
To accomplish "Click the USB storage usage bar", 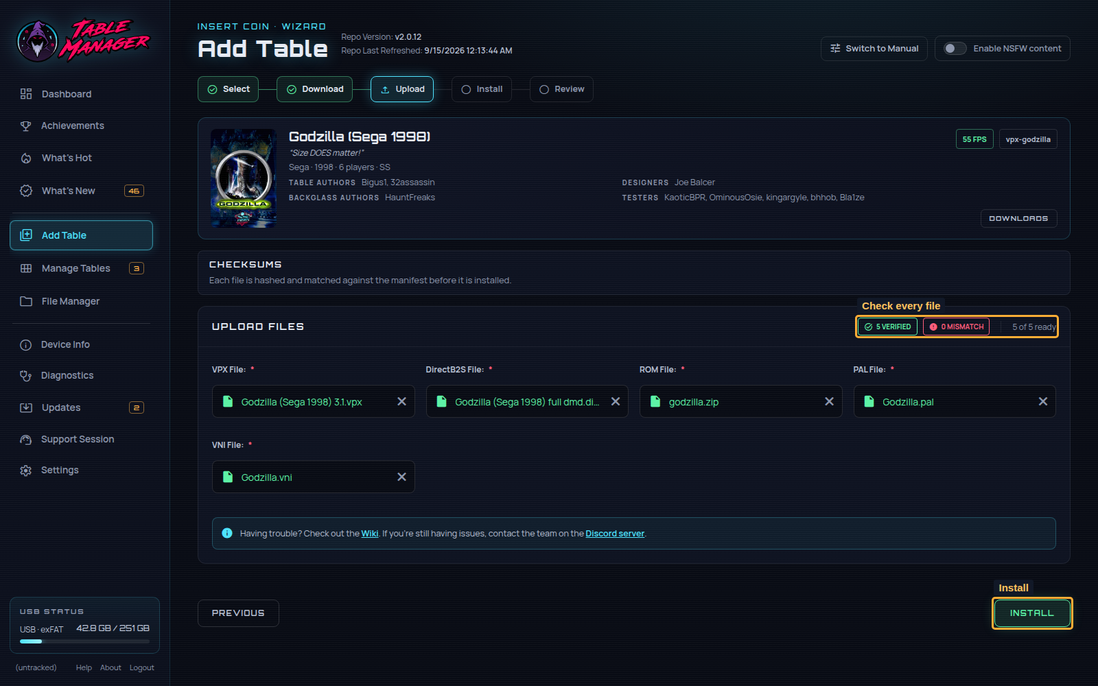I will 84,641.
